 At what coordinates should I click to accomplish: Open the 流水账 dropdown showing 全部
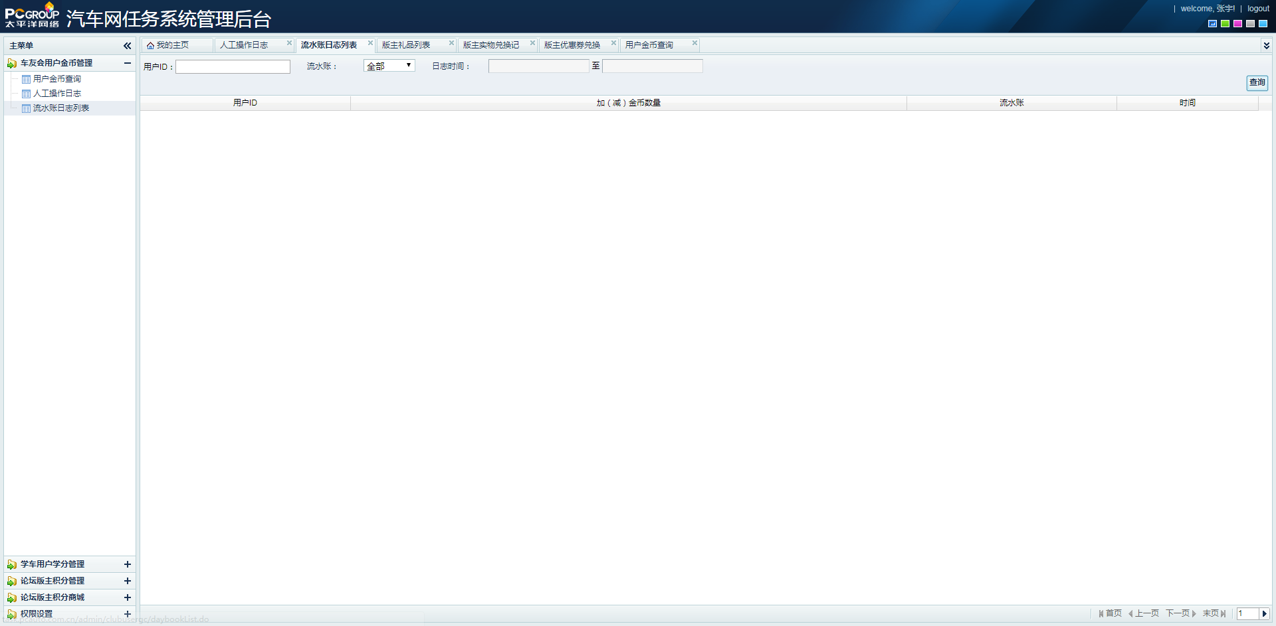389,66
